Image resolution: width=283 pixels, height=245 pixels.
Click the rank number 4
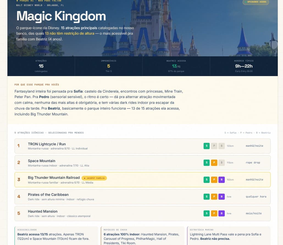[19, 196]
